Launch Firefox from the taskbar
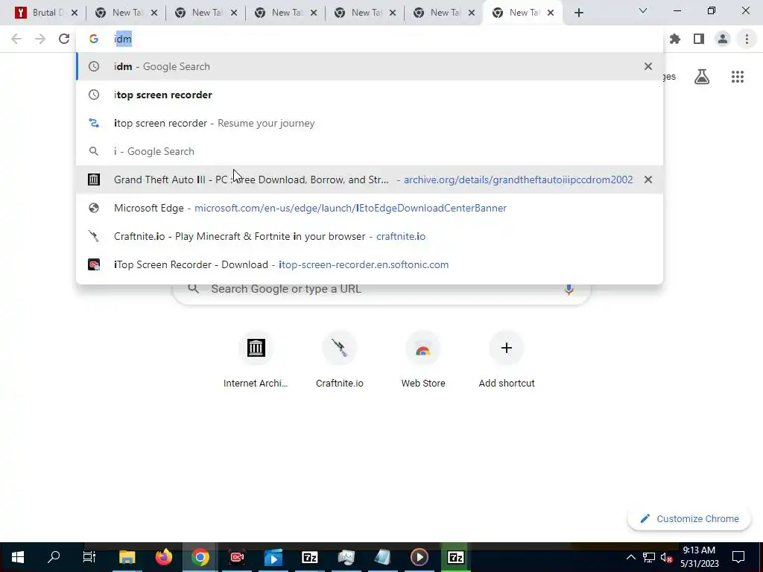The height and width of the screenshot is (572, 763). [x=164, y=557]
